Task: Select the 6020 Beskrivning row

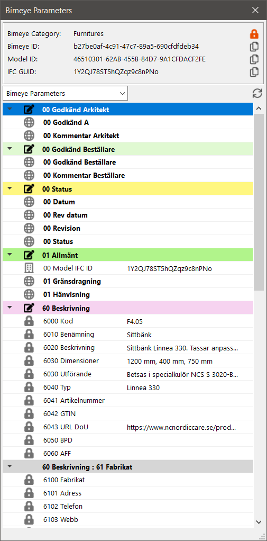Action: [128, 348]
